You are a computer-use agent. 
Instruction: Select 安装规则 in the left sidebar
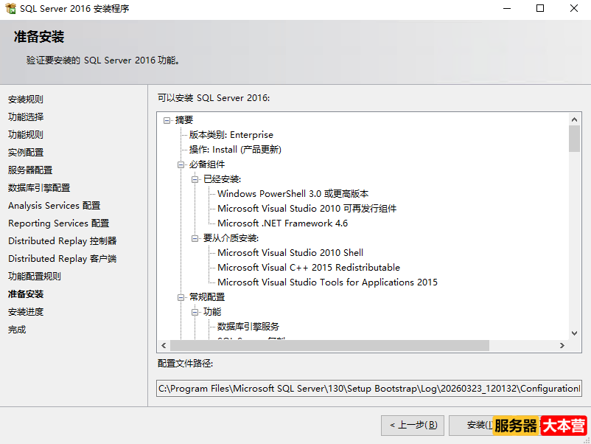(26, 98)
